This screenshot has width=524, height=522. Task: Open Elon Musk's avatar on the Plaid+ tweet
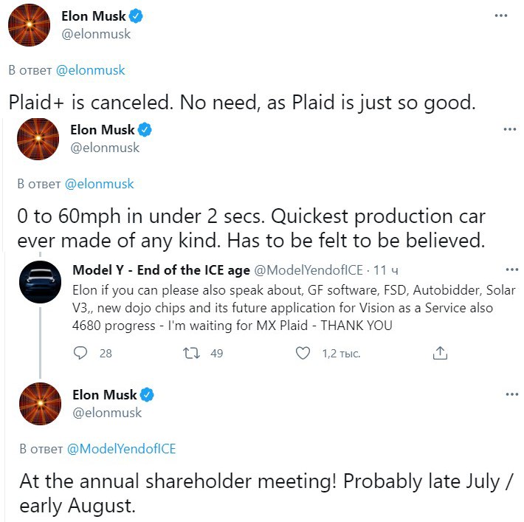[29, 25]
